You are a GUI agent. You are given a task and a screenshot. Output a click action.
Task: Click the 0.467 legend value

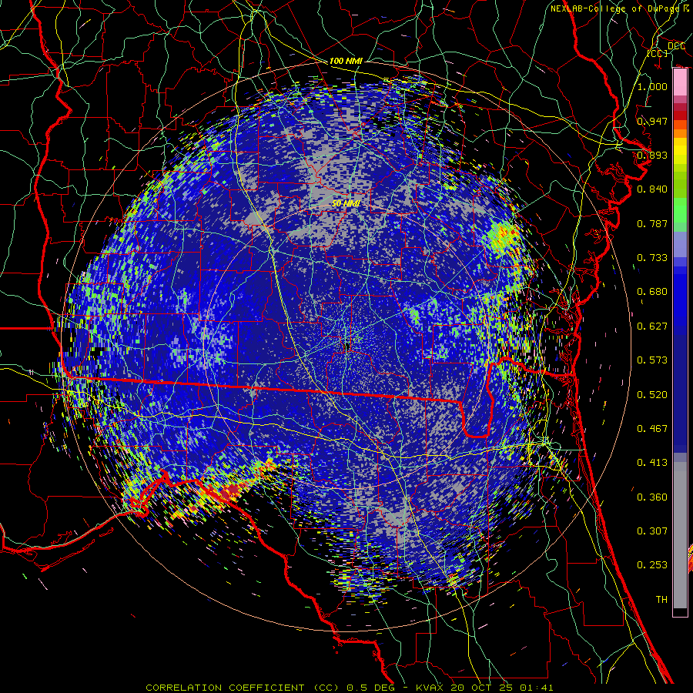[x=652, y=429]
